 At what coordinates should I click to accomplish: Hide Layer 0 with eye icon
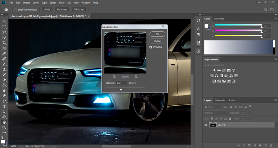click(x=206, y=125)
